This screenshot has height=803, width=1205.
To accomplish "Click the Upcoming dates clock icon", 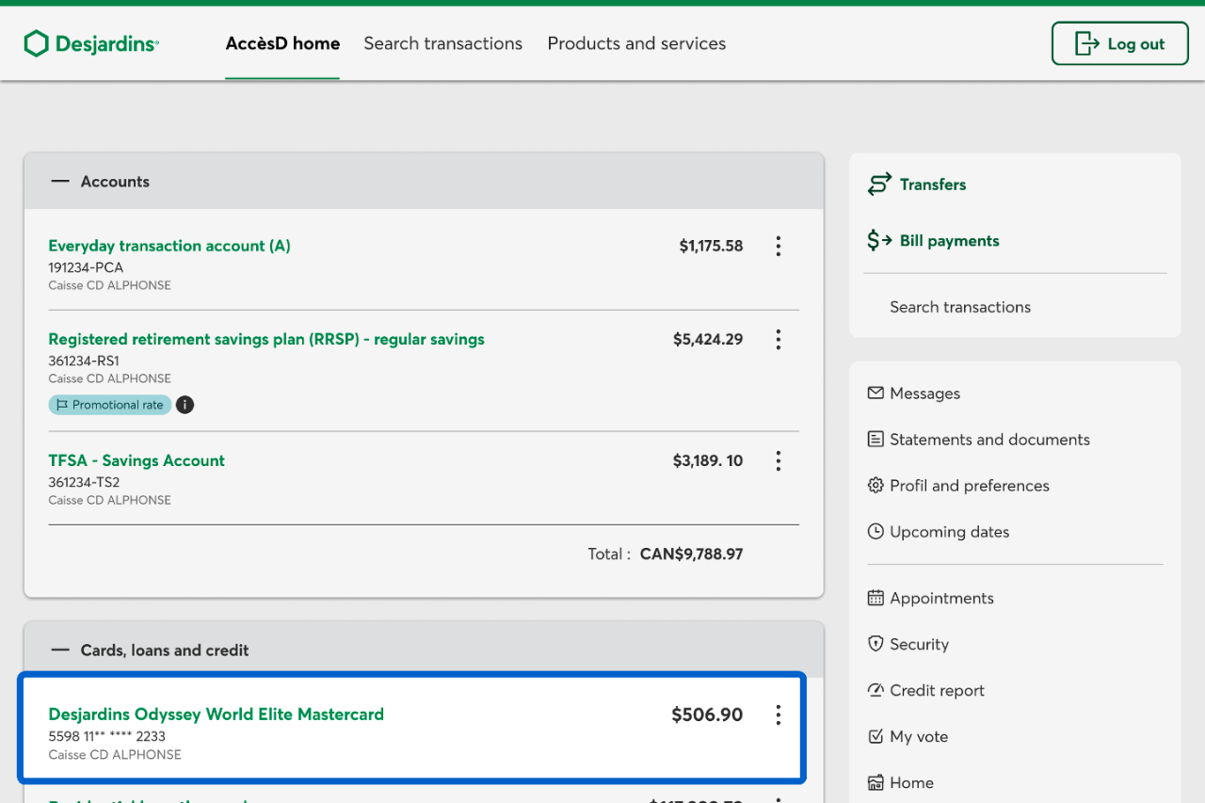I will coord(876,531).
